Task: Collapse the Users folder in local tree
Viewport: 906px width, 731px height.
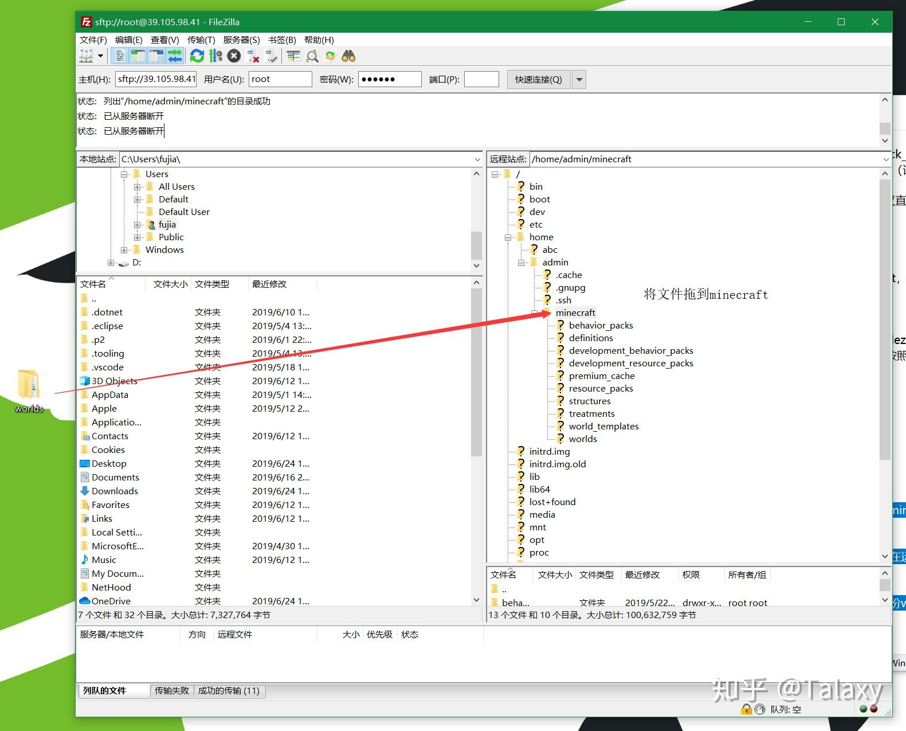Action: 124,174
